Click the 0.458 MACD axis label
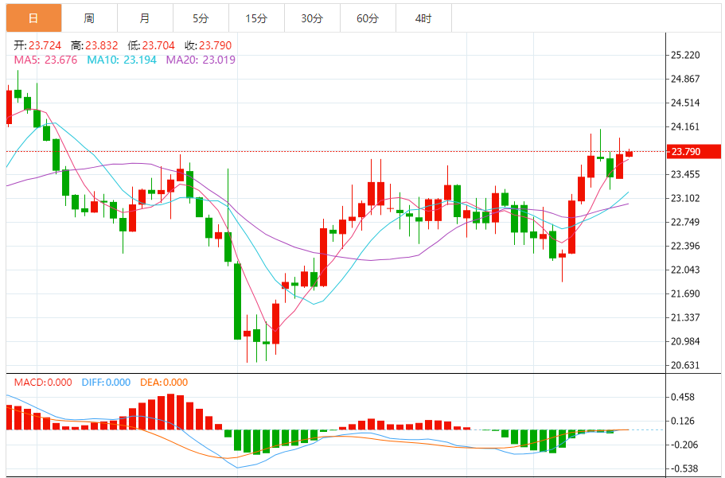725x478 pixels. pos(684,397)
